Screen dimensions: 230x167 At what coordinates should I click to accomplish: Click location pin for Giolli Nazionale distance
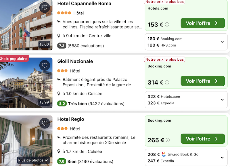[x=59, y=94]
